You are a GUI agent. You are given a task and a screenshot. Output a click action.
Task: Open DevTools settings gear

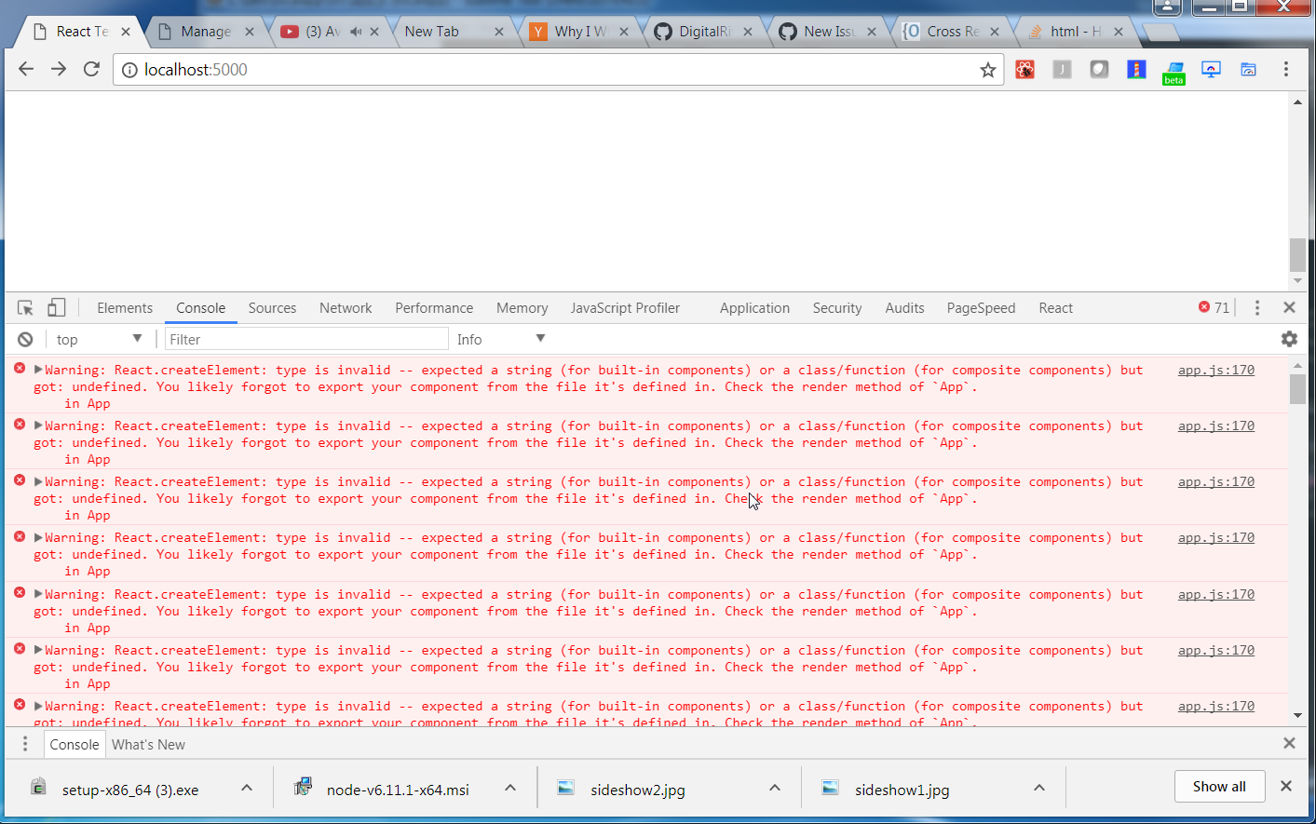pyautogui.click(x=1289, y=339)
